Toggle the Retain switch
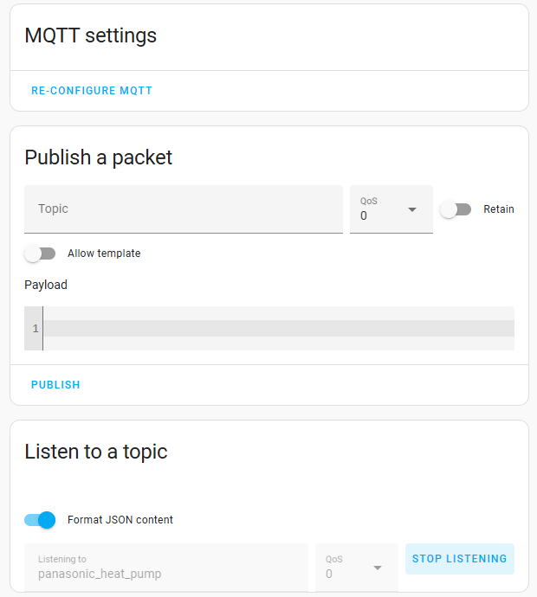Screen dimensions: 537x597 [456, 209]
